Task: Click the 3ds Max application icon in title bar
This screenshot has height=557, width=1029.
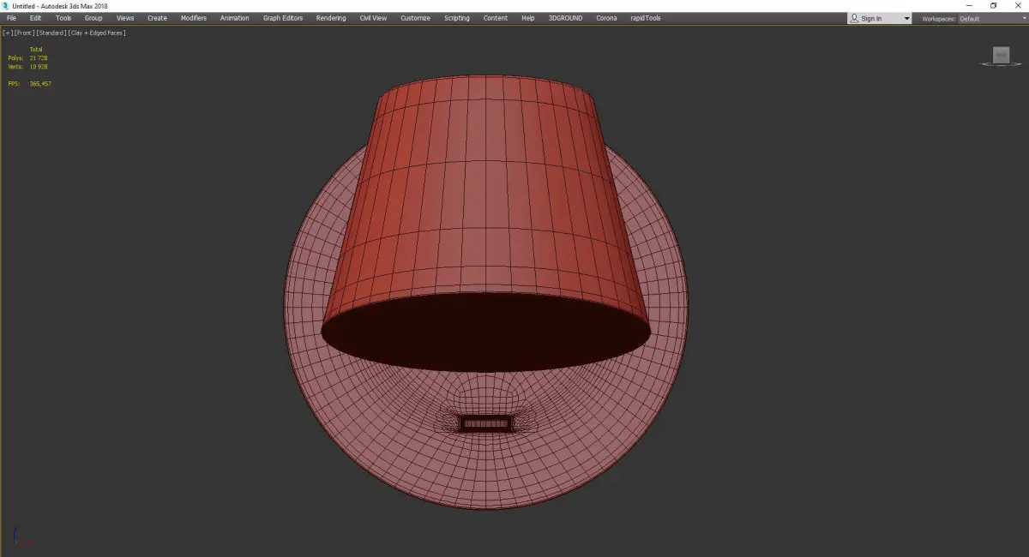Action: [5, 6]
